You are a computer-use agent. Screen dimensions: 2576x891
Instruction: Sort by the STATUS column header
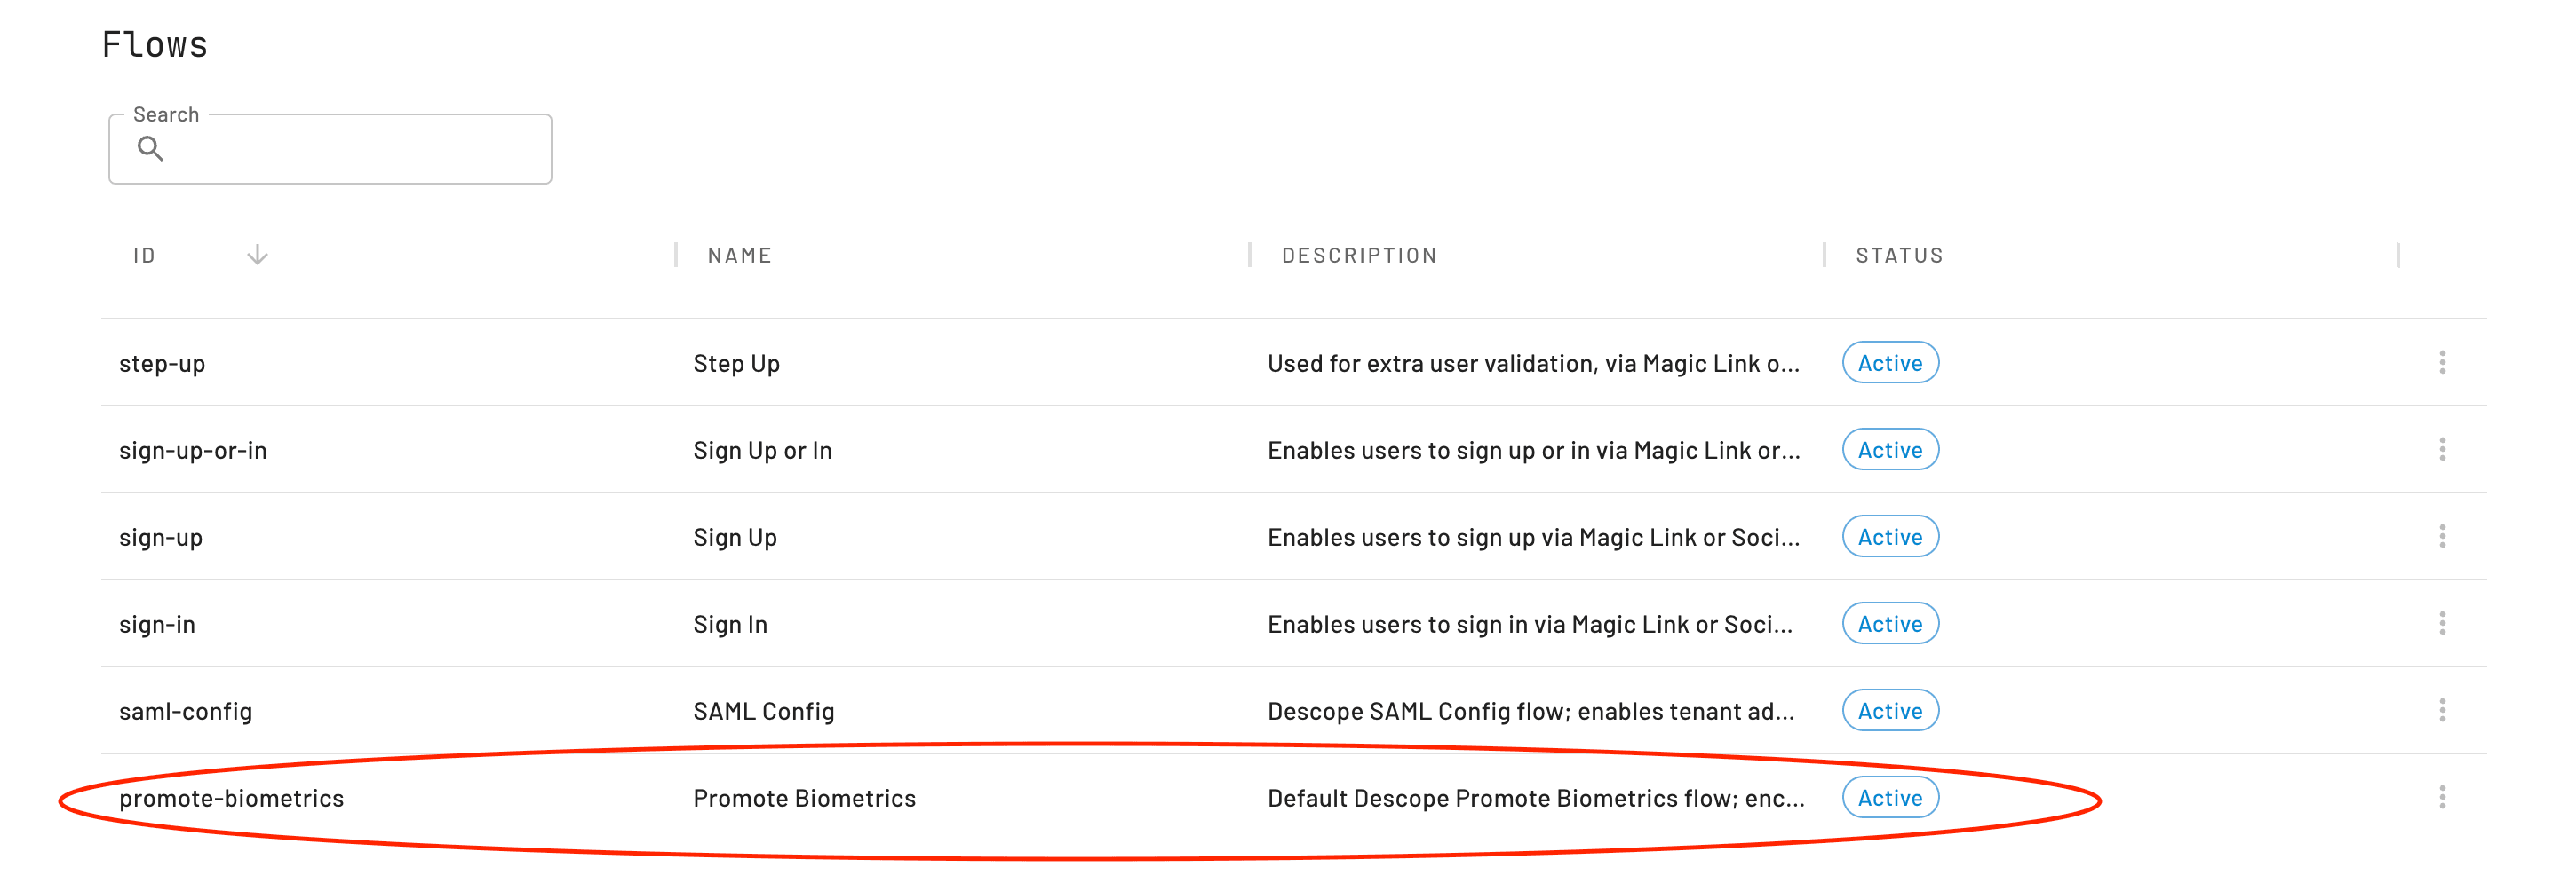1899,256
